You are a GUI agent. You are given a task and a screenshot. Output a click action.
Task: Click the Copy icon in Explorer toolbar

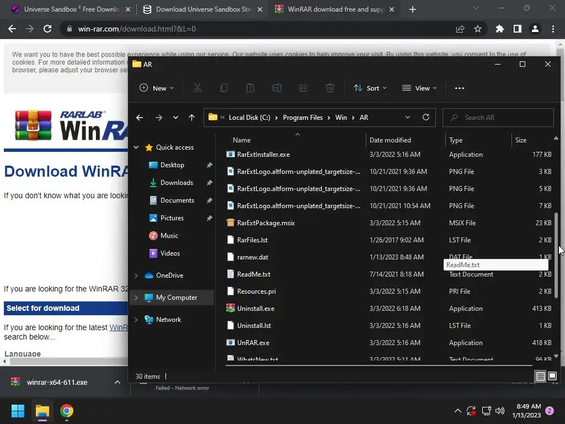point(224,88)
